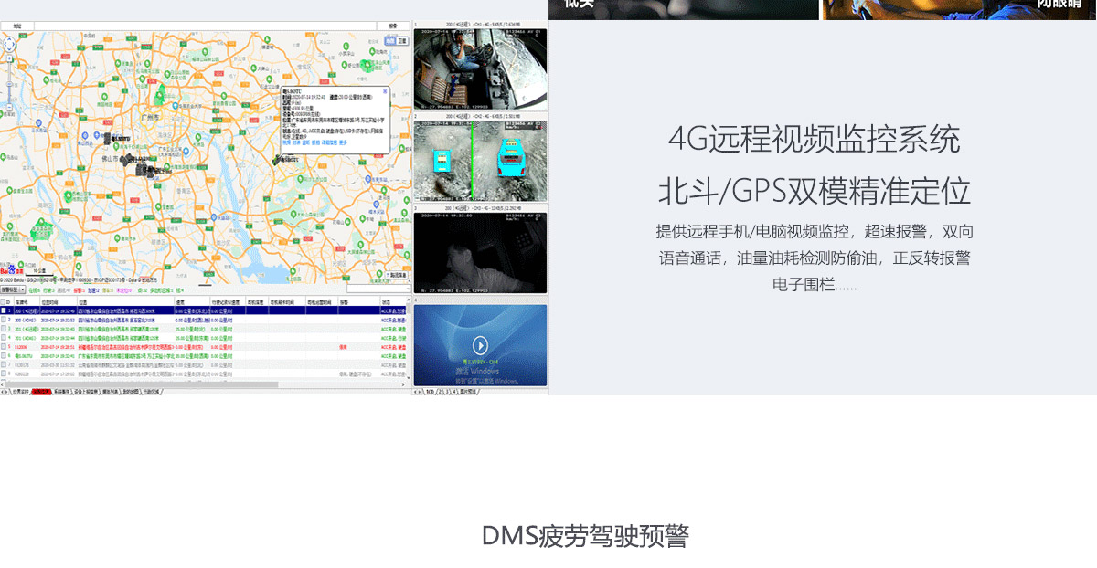The width and height of the screenshot is (1097, 568).
Task: Click the DMS疲劳驾驶预警 heading
Action: (x=585, y=536)
